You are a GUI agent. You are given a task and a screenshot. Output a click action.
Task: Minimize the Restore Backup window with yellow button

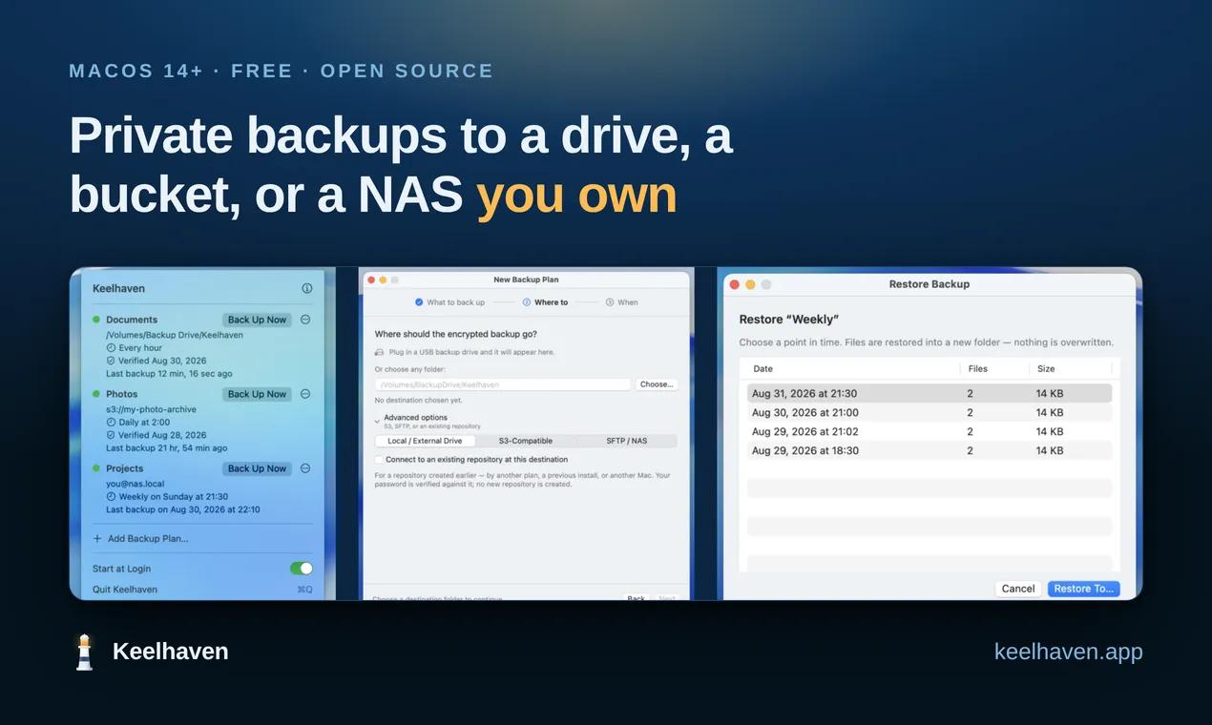tap(750, 284)
